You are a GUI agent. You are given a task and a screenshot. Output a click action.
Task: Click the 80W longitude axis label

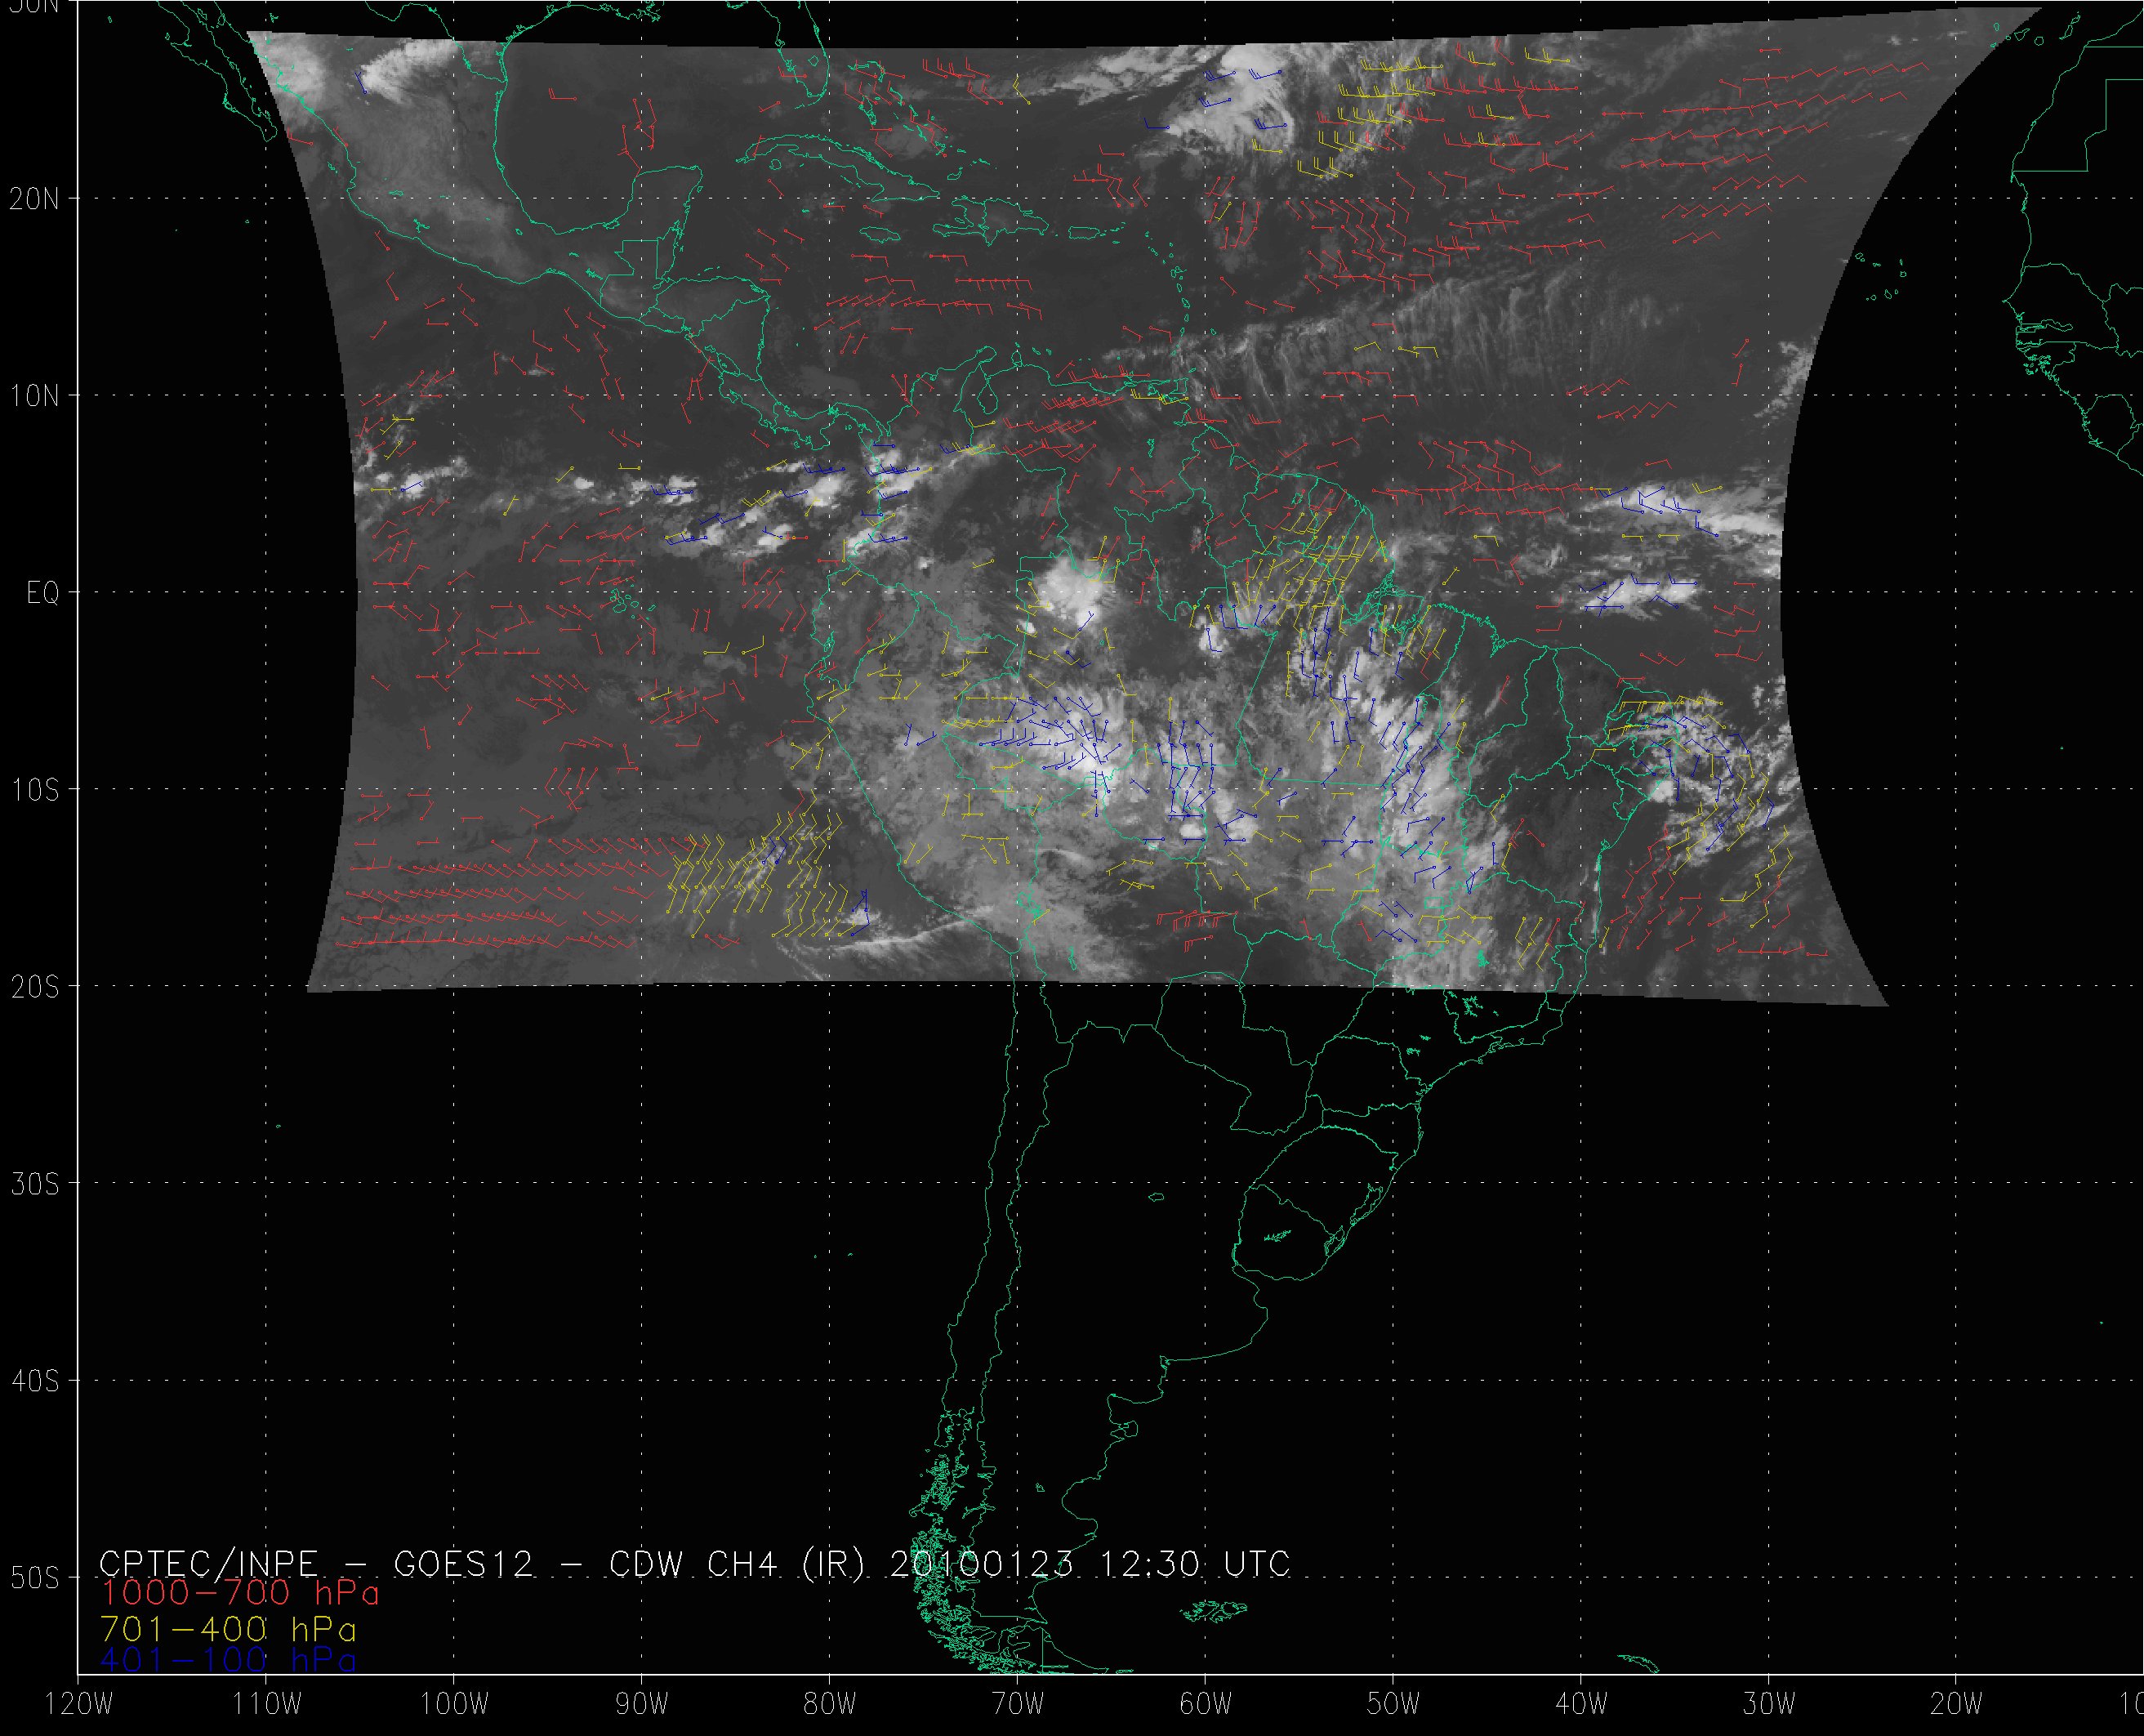(830, 1705)
